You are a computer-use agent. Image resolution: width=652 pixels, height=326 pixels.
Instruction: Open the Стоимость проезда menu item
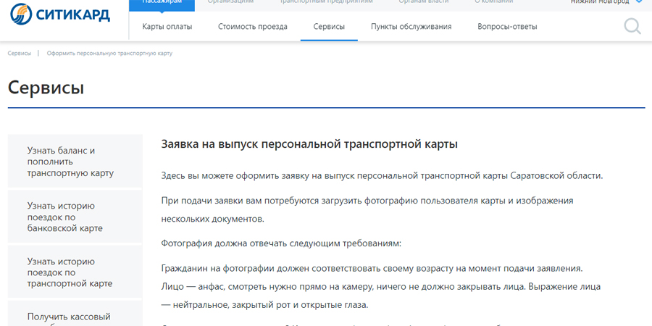[x=253, y=27]
